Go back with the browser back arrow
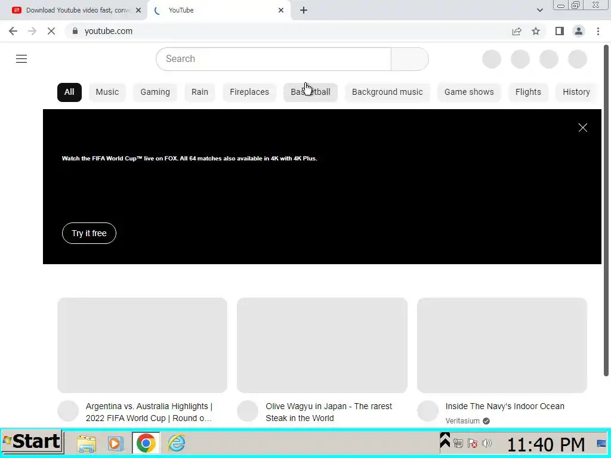This screenshot has height=458, width=611. [x=13, y=31]
